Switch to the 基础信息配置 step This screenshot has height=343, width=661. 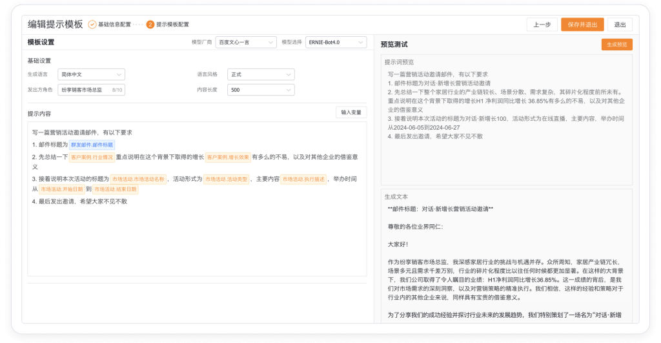(114, 25)
